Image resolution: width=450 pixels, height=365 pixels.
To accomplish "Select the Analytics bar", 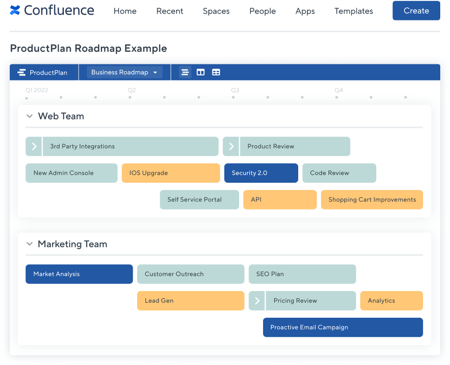I will [x=391, y=301].
